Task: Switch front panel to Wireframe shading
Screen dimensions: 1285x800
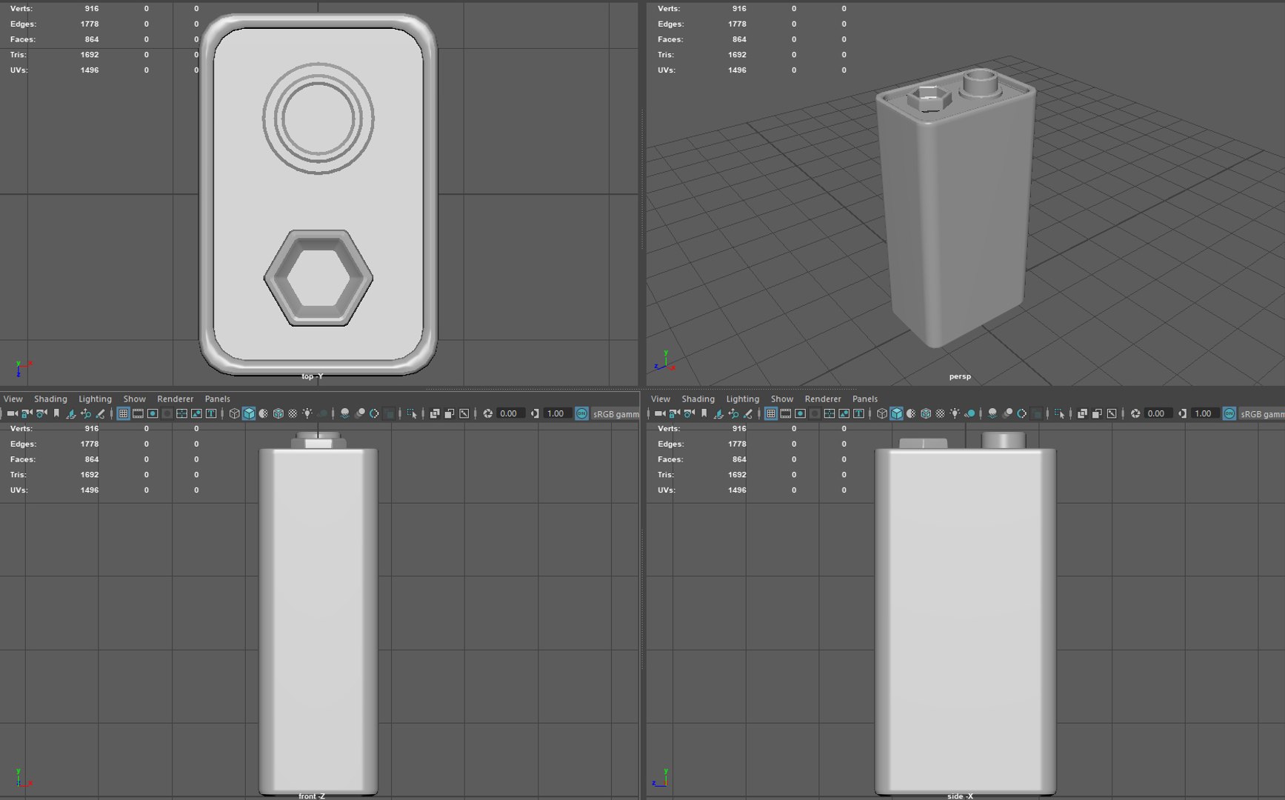Action: pyautogui.click(x=234, y=413)
